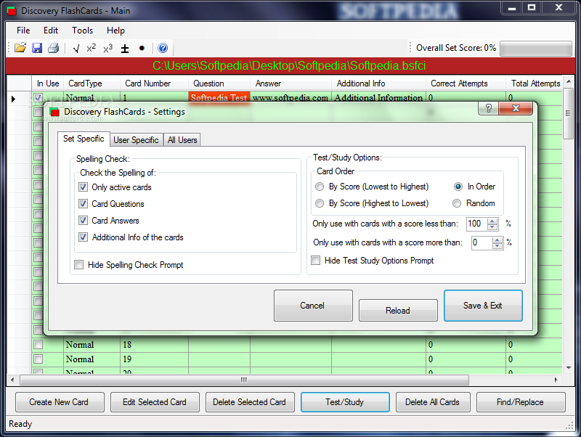Click Cancel in Settings dialog
The image size is (581, 437).
point(313,306)
